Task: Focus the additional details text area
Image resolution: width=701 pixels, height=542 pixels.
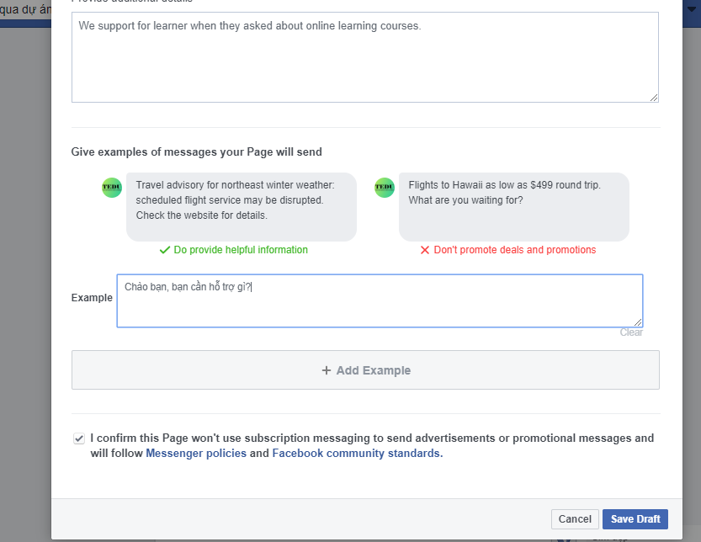Action: coord(364,57)
